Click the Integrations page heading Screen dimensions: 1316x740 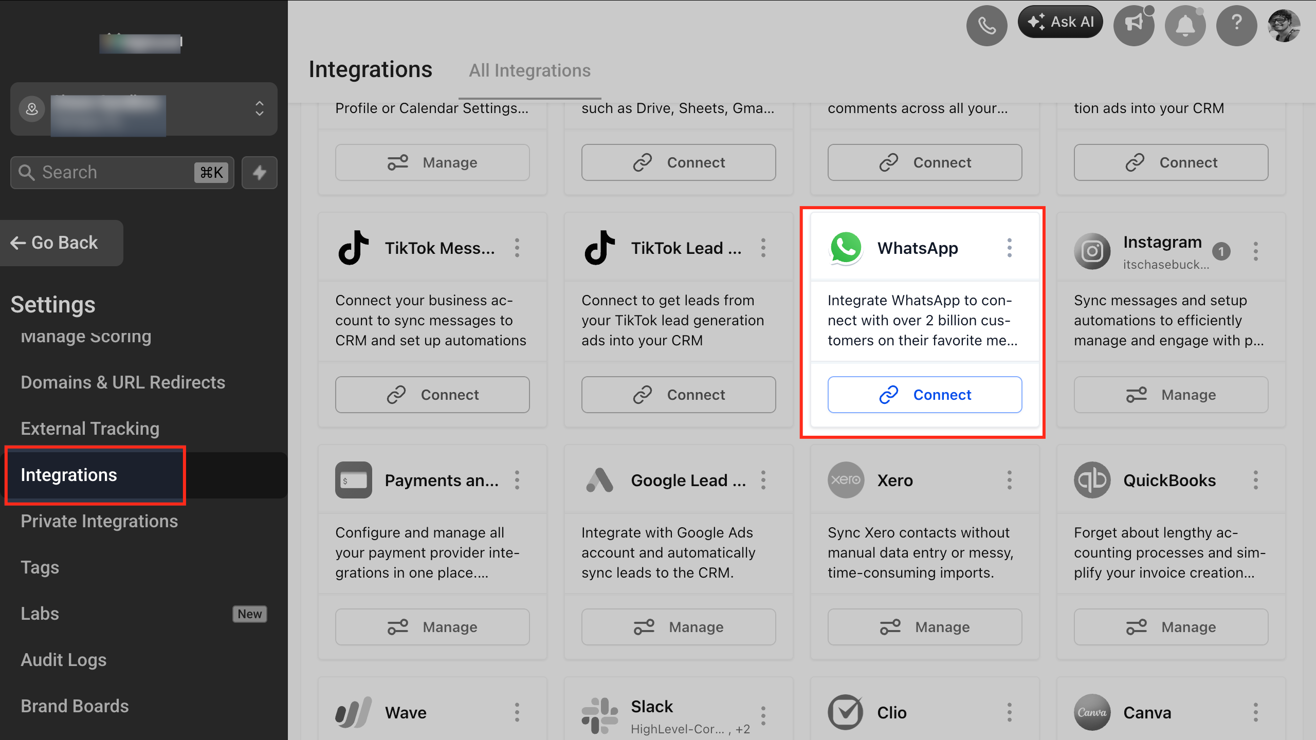click(371, 69)
